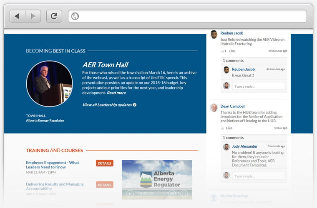Play the Alberta Energy Regulator video
317x208 pixels.
tap(130, 194)
